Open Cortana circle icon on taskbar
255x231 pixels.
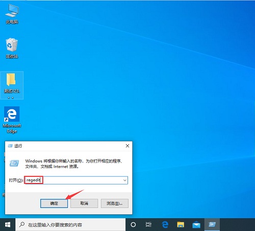pyautogui.click(x=133, y=225)
